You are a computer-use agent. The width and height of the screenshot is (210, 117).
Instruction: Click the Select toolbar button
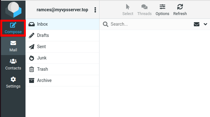[128, 10]
